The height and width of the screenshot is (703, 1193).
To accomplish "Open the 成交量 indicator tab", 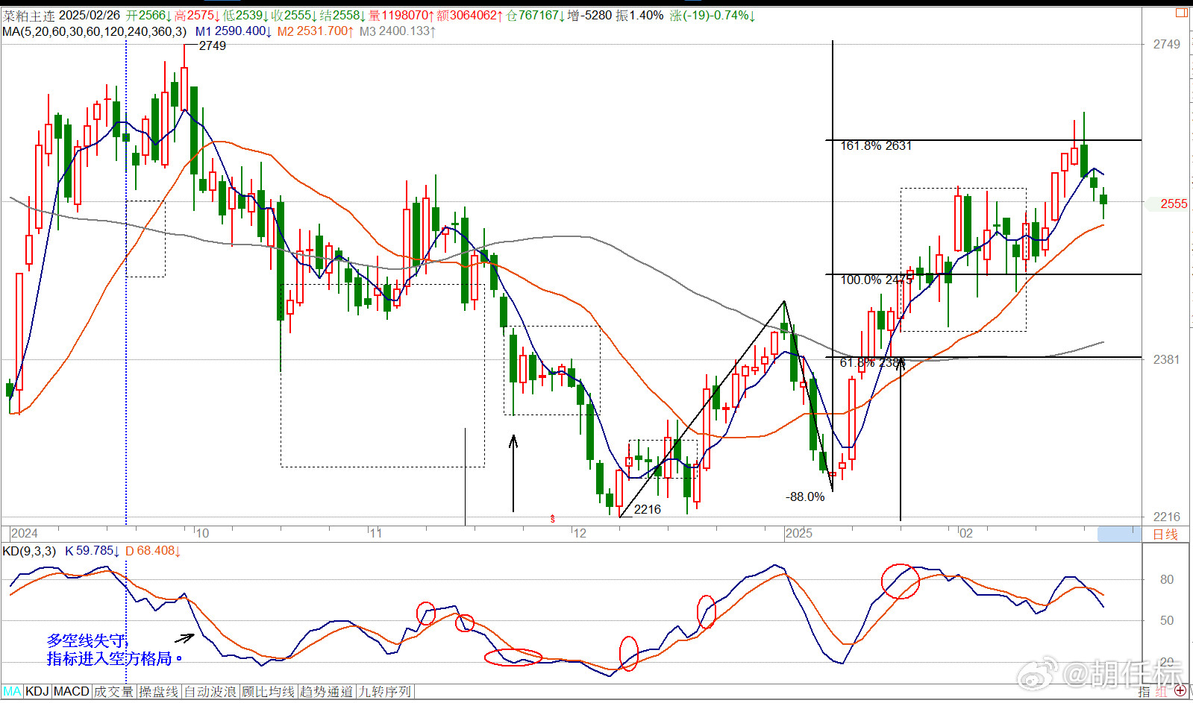I will (x=113, y=692).
